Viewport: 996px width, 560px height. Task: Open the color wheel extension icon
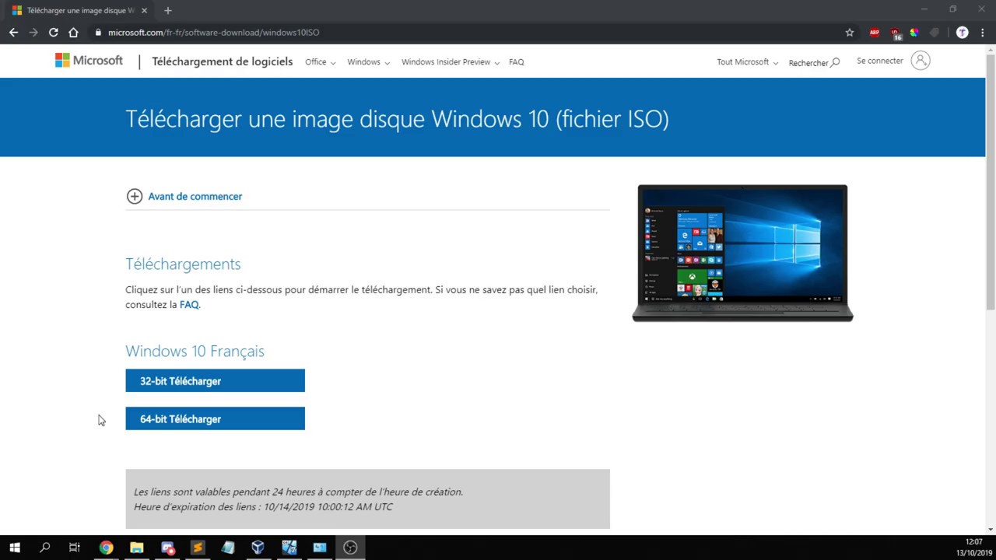(x=914, y=33)
